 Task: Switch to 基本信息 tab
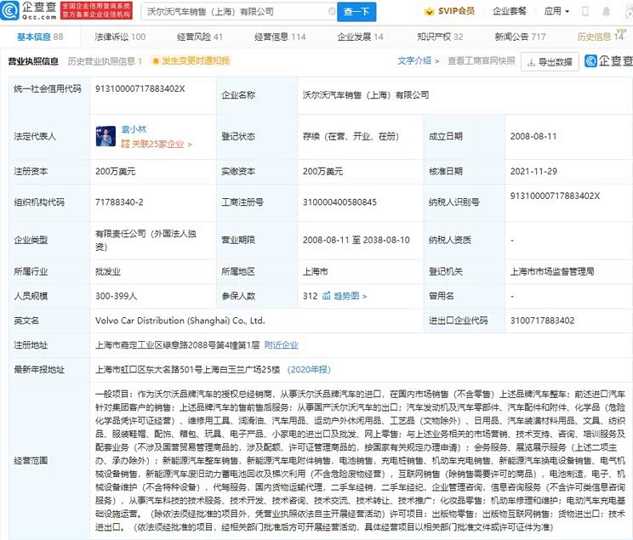(40, 37)
